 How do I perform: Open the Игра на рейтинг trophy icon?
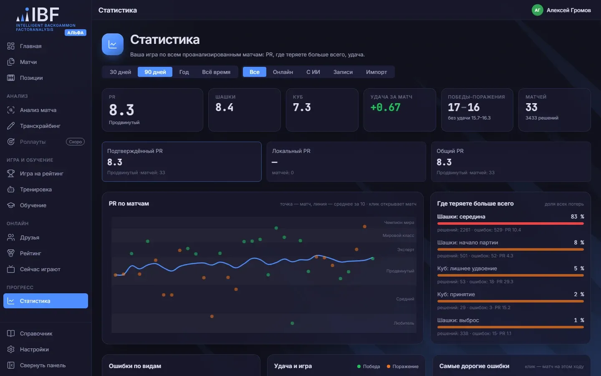11,173
